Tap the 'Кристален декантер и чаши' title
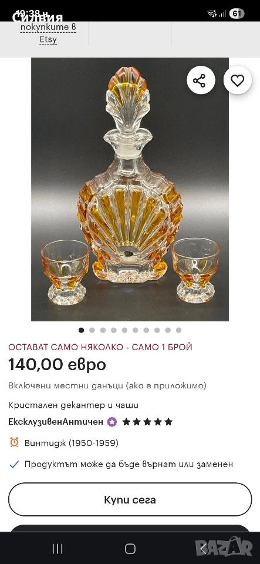This screenshot has width=260, height=564. [x=73, y=405]
